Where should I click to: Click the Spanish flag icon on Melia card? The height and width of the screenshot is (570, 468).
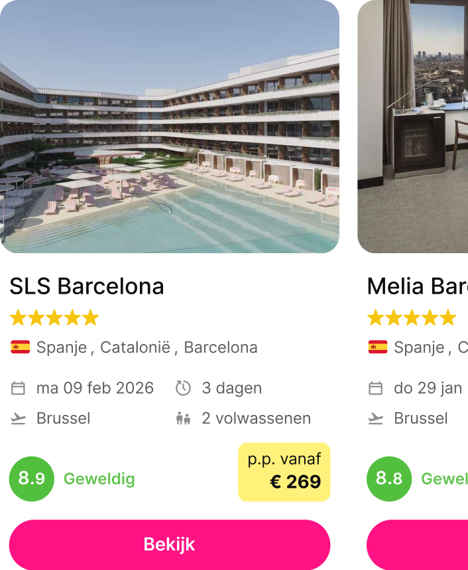tap(378, 347)
